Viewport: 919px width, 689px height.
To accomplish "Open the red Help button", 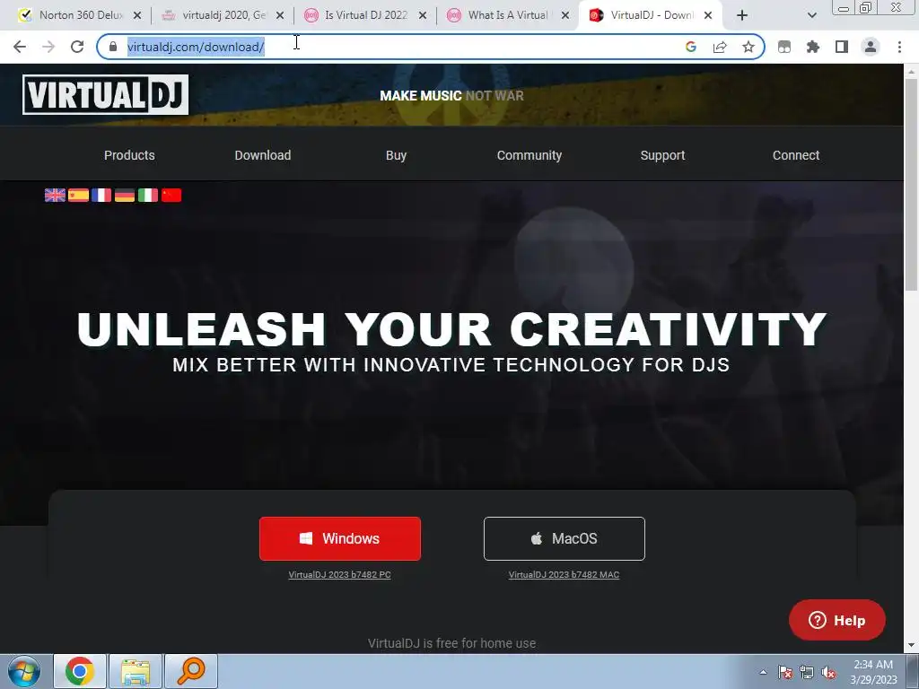I will click(x=837, y=620).
